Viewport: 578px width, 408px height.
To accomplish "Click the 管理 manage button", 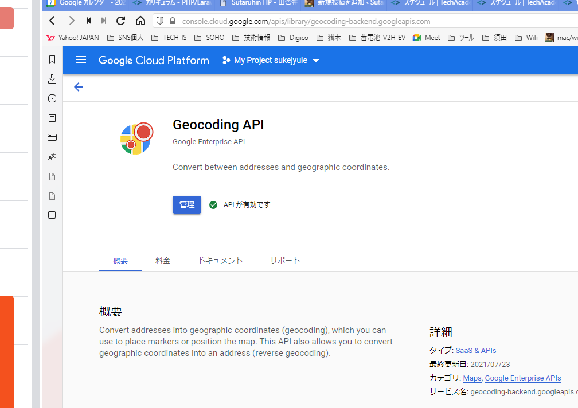I will [x=187, y=204].
